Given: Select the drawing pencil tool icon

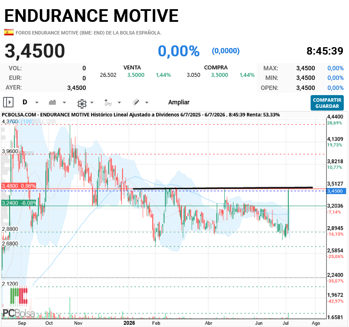Looking at the screenshot, I should 136,102.
